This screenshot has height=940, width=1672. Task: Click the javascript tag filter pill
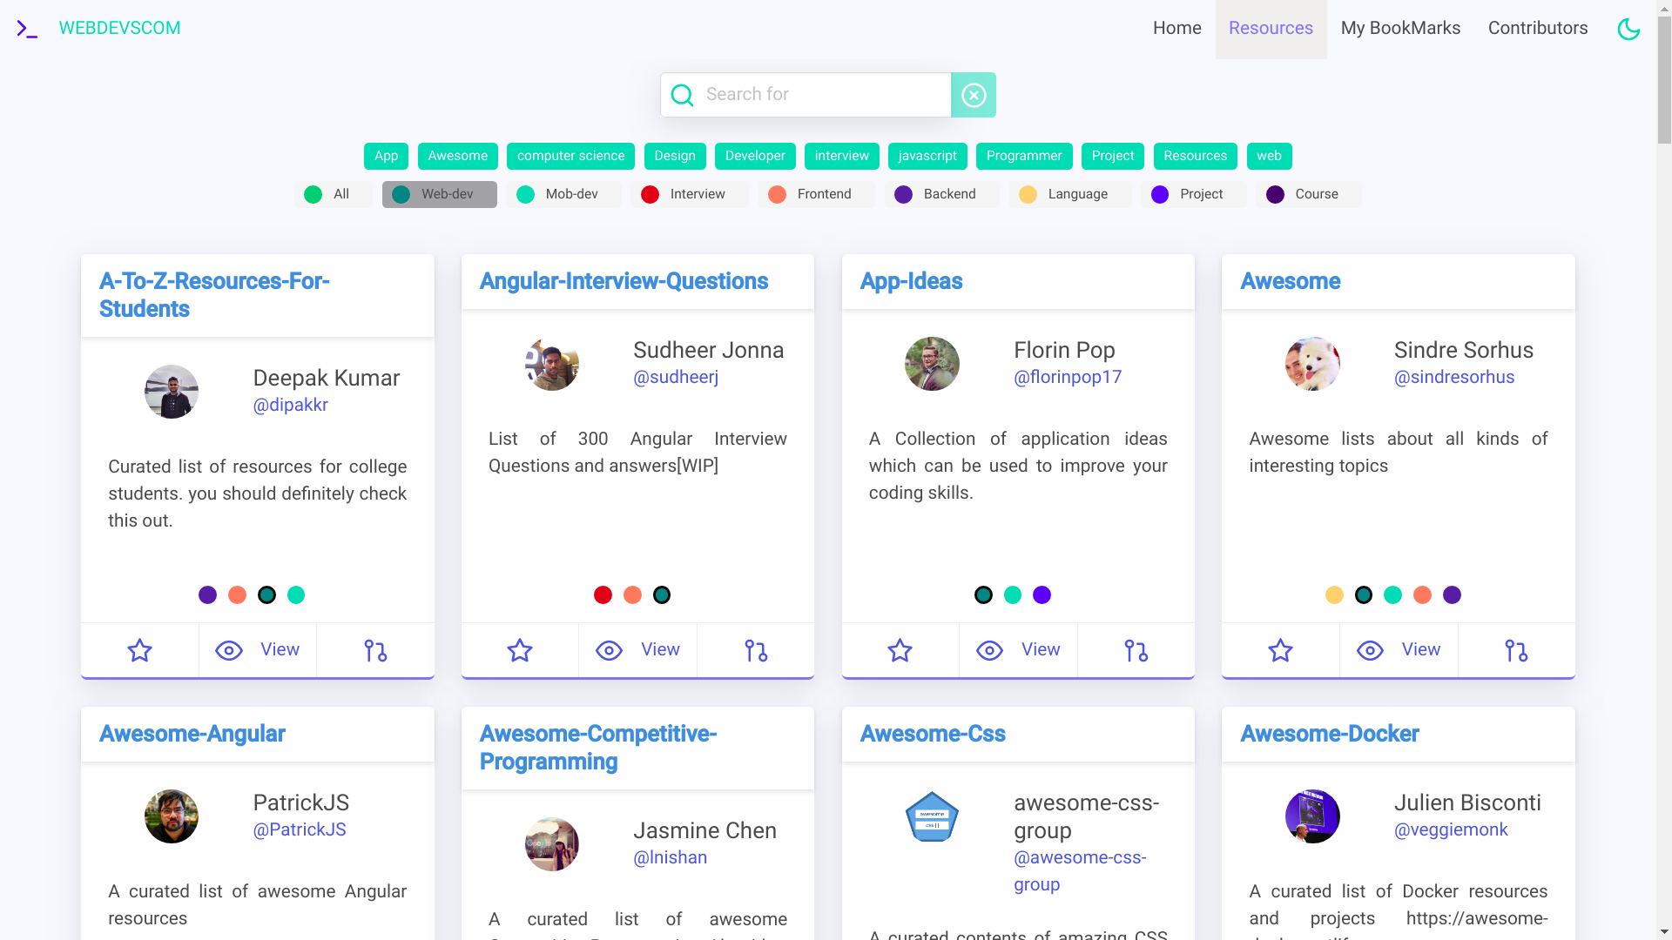click(x=926, y=155)
